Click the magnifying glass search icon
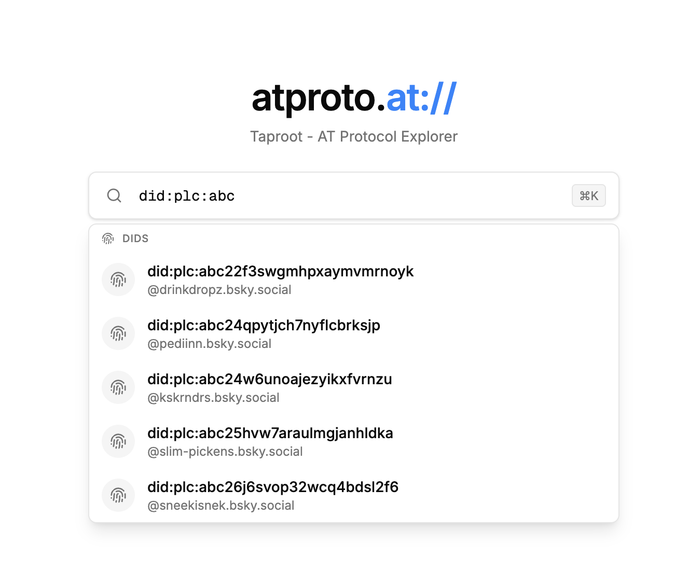Viewport: 689px width, 588px height. [114, 195]
